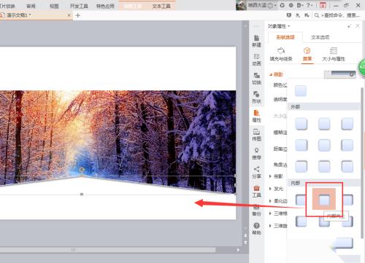The height and width of the screenshot is (263, 365).
Task: Choose the highlighted inner center shadow preset
Action: [324, 199]
